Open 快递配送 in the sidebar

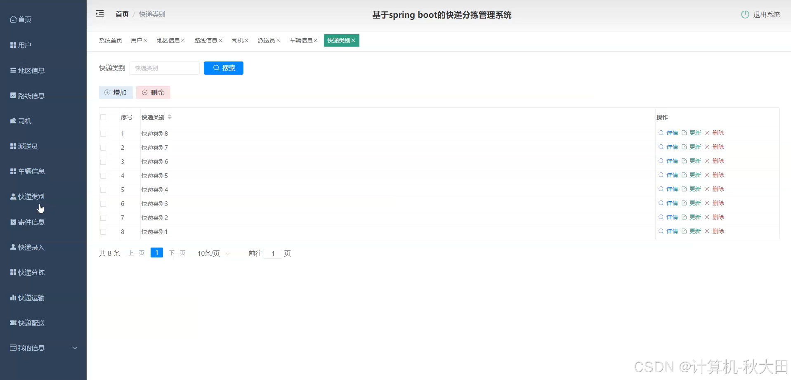[x=27, y=323]
